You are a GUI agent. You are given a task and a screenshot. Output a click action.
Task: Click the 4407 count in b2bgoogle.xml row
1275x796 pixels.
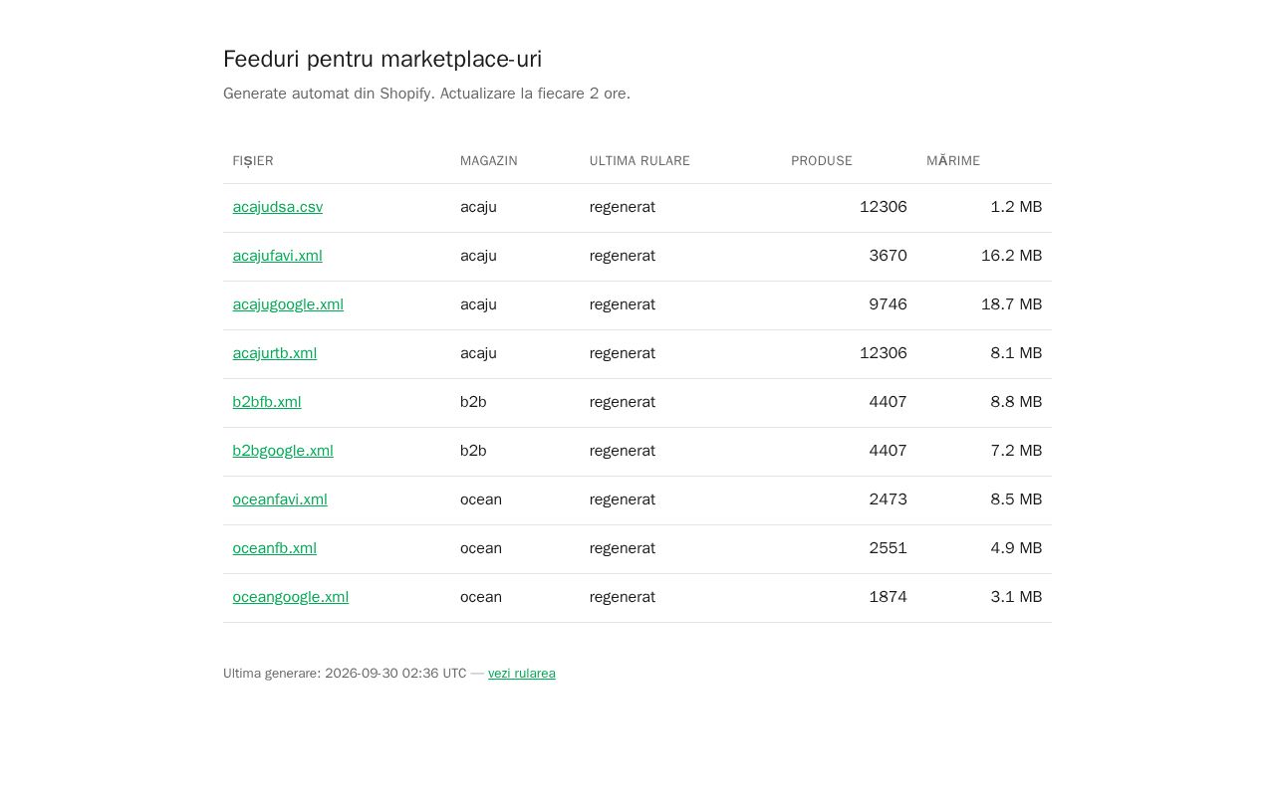888,451
